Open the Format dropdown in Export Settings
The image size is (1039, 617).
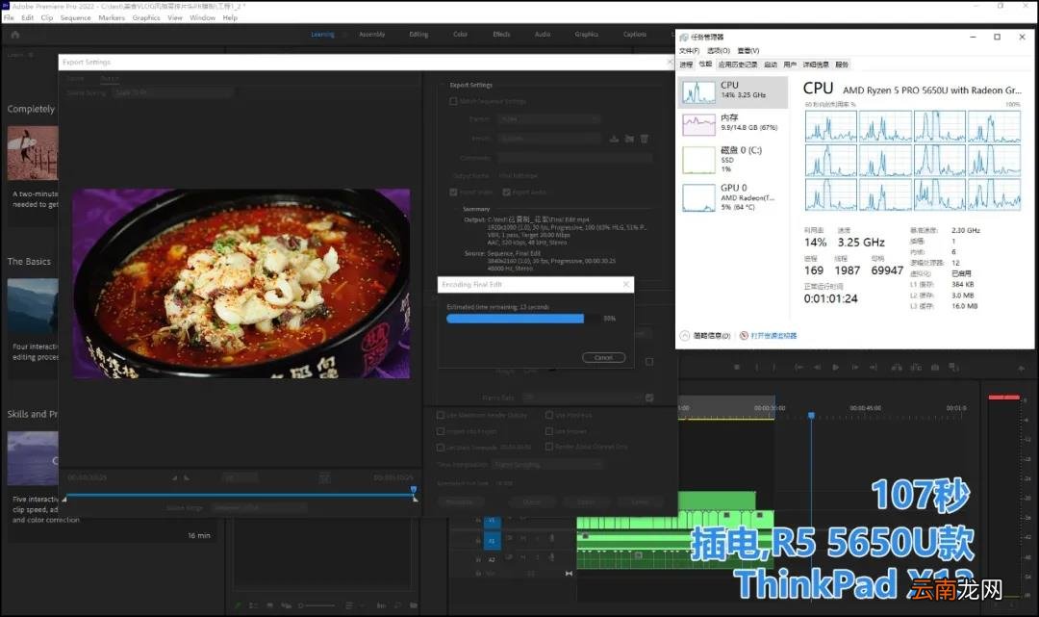[548, 119]
